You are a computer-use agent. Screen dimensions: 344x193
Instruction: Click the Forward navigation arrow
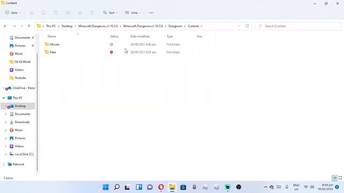(x=15, y=26)
